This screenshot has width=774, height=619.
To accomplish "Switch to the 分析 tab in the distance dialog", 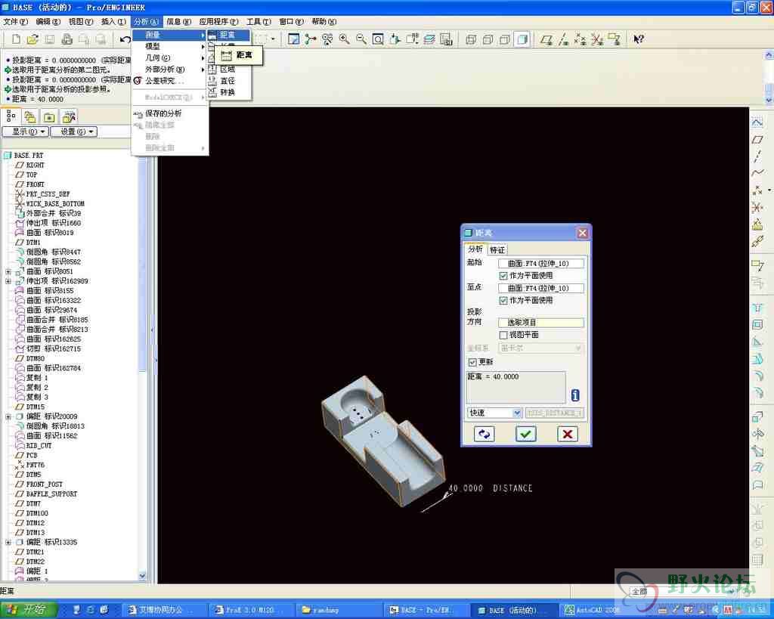I will click(x=475, y=249).
